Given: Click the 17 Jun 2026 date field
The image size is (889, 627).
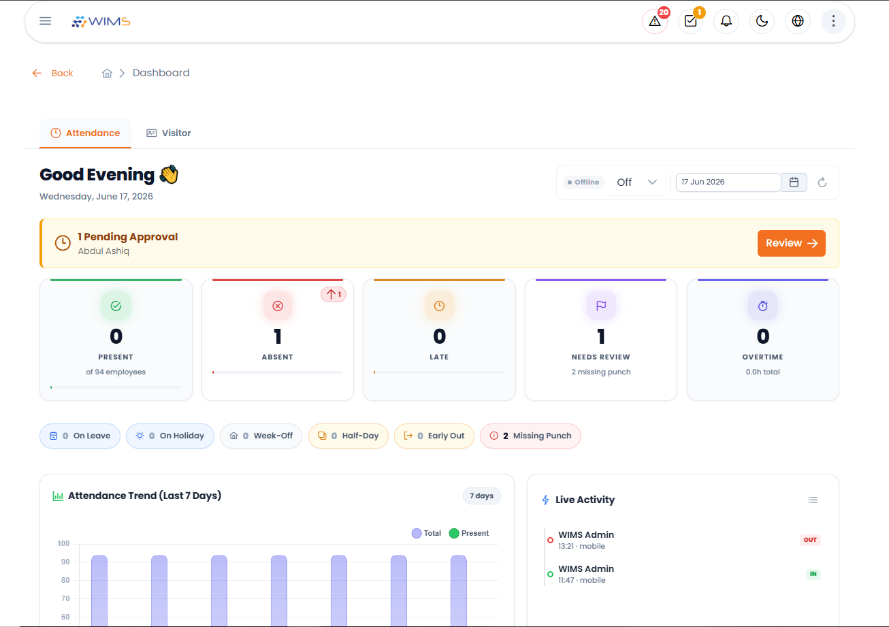Looking at the screenshot, I should (728, 182).
